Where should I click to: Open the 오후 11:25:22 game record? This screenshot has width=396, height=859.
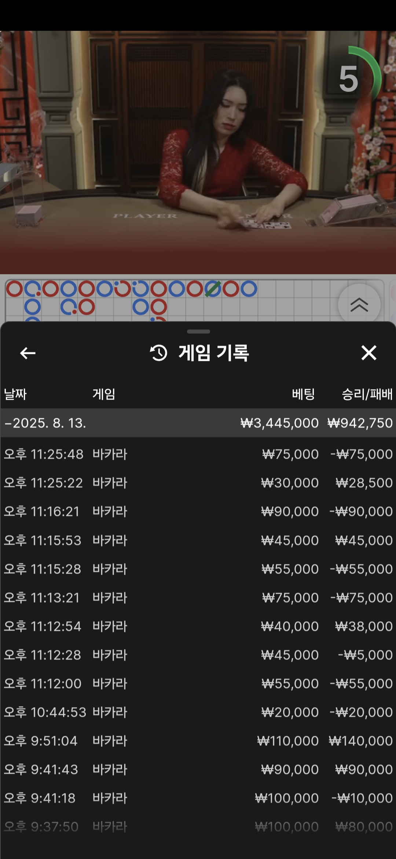tap(198, 483)
